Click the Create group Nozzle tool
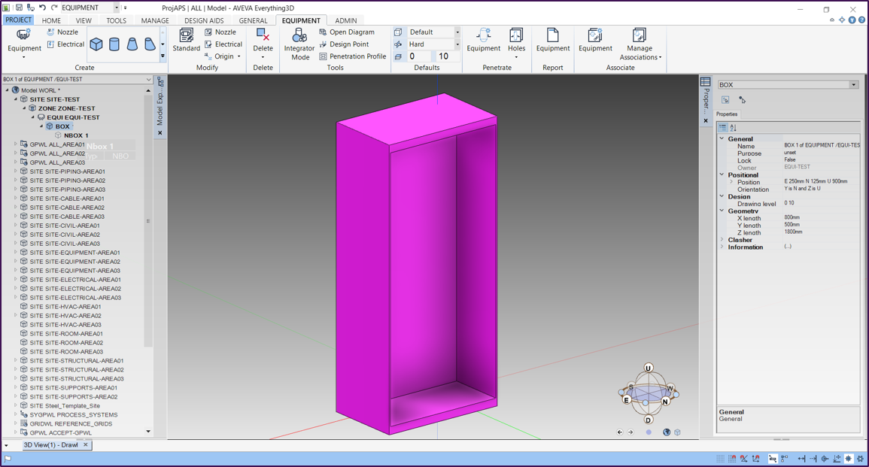The height and width of the screenshot is (467, 869). tap(62, 32)
